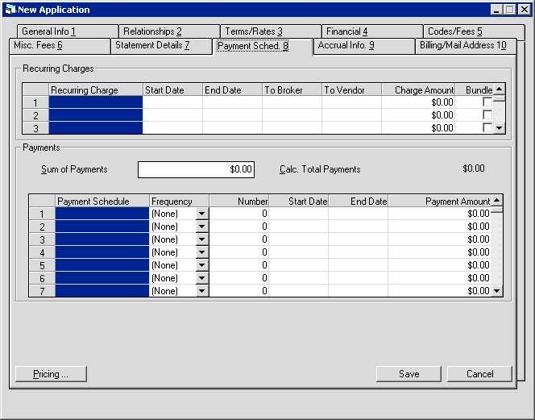
Task: Select the Recurring Charge cell in row 2
Action: coord(96,115)
